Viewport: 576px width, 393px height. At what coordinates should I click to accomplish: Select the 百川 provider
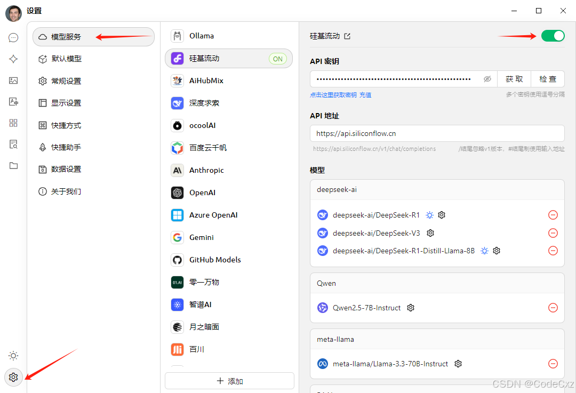coord(229,350)
